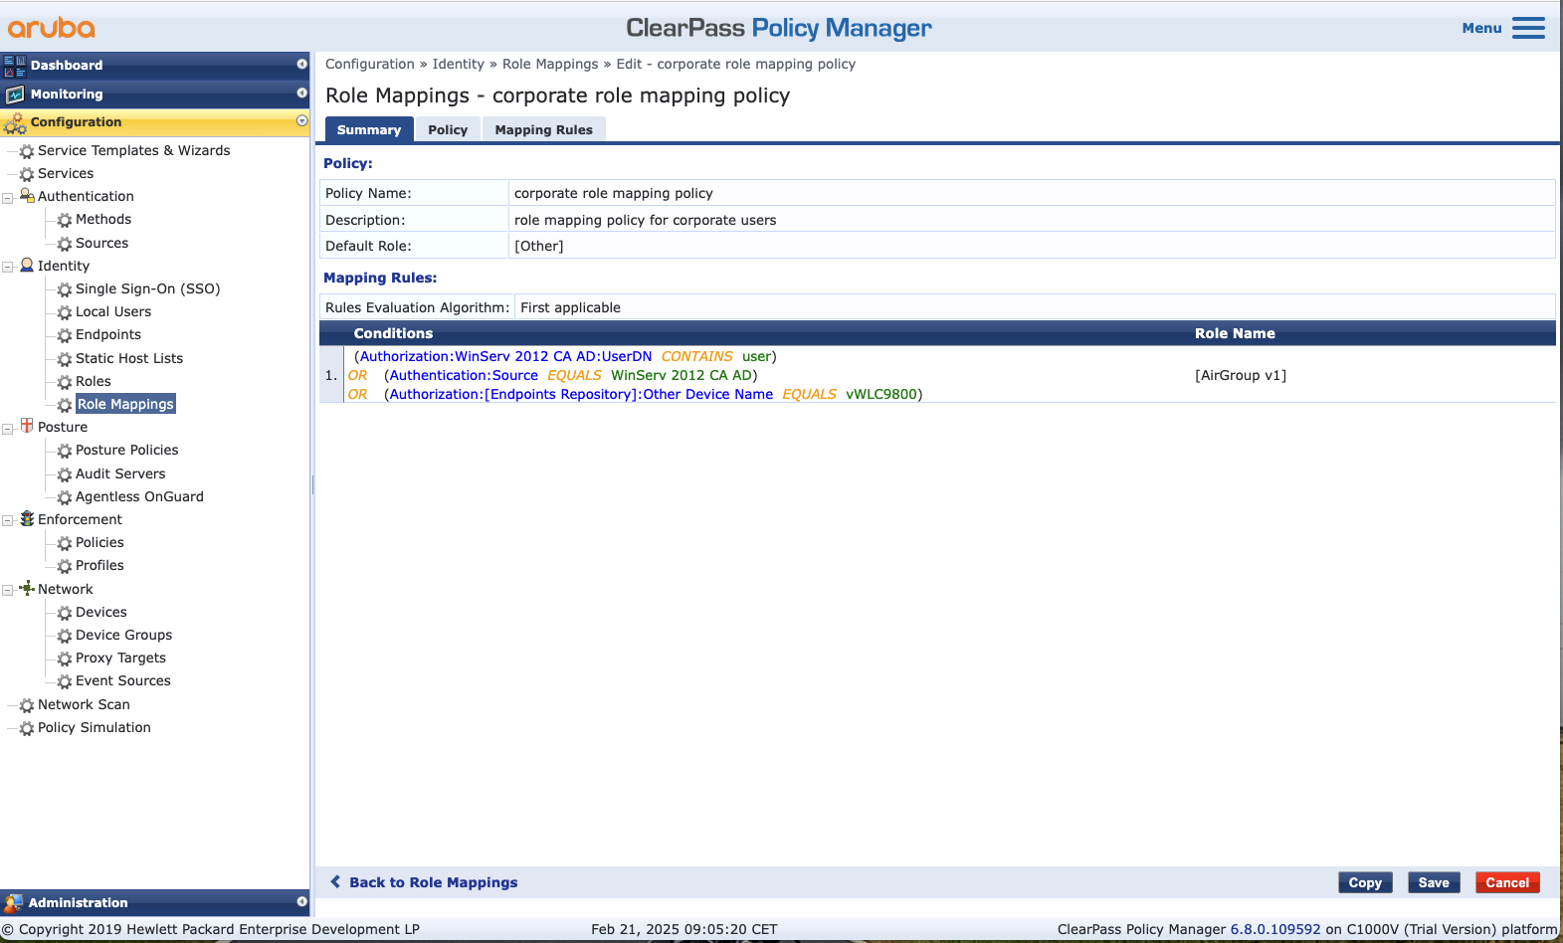Expand the Dashboard section arrow
The width and height of the screenshot is (1563, 943).
[301, 64]
